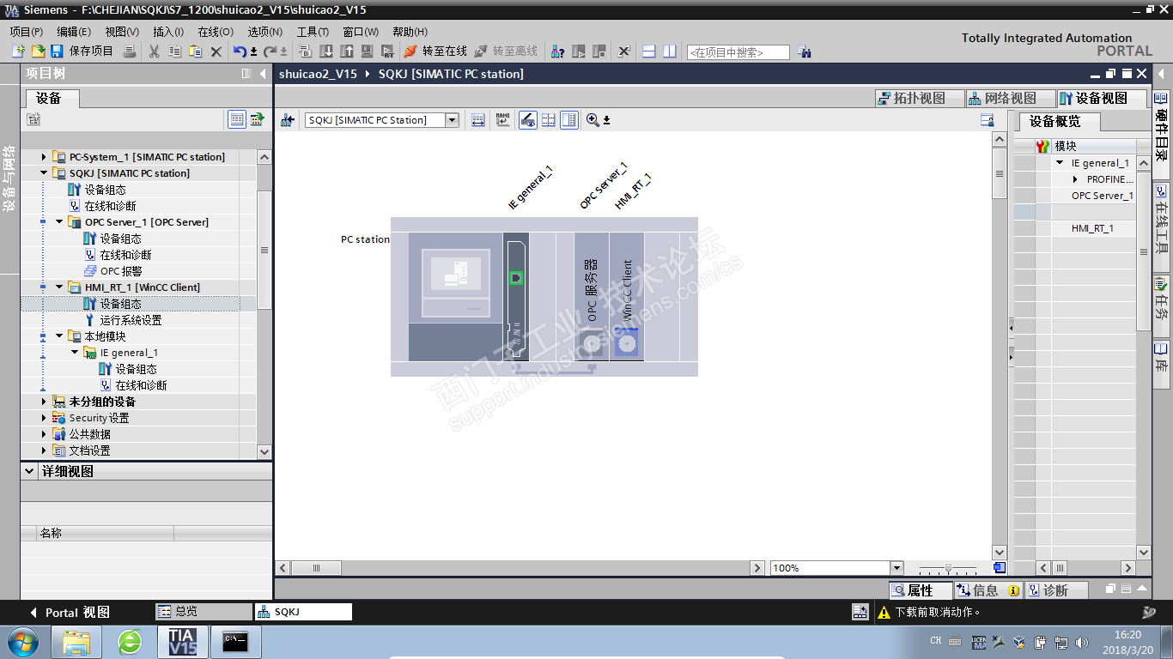
Task: Collapse the project tree panel arrow
Action: pyautogui.click(x=263, y=74)
